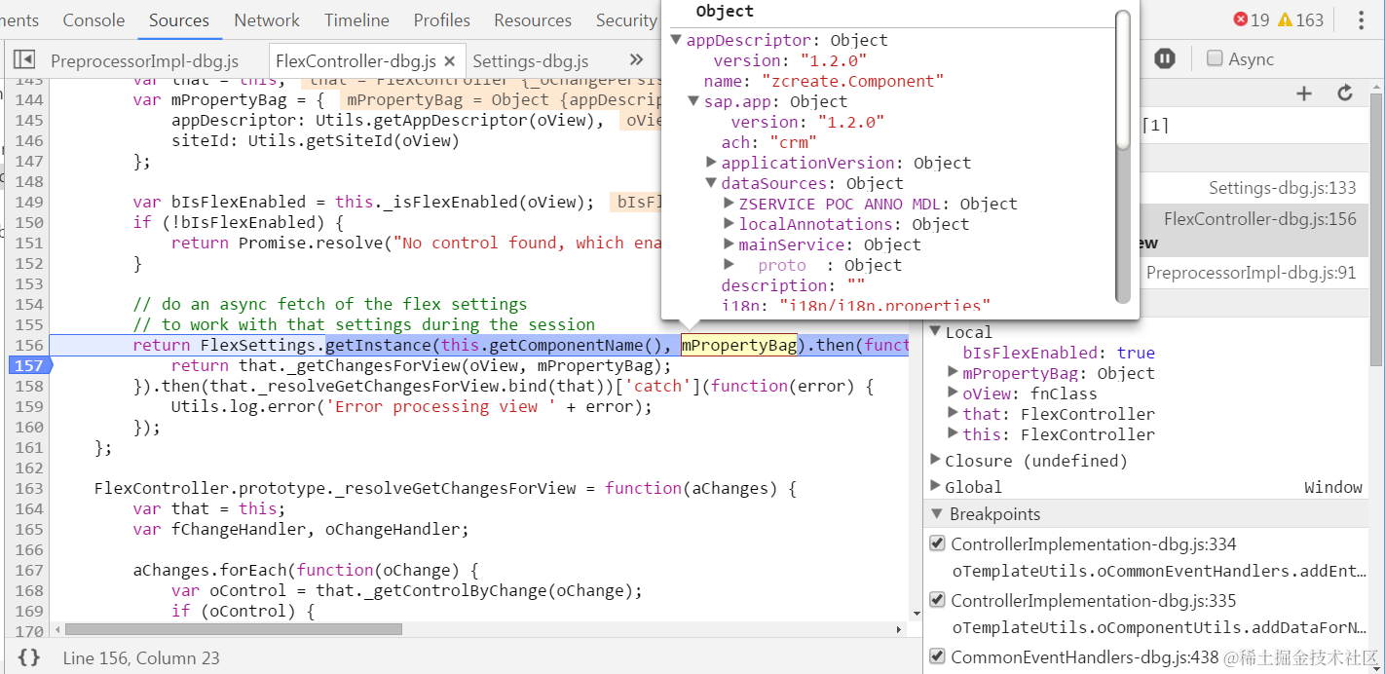Expand mPropertyBag in Local scope
Image resolution: width=1385 pixels, height=674 pixels.
coord(954,373)
